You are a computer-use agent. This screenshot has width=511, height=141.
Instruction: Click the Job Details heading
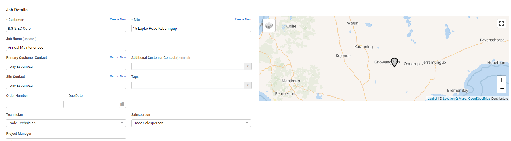17,10
